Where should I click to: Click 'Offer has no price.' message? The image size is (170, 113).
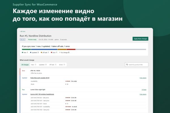pos(37,73)
